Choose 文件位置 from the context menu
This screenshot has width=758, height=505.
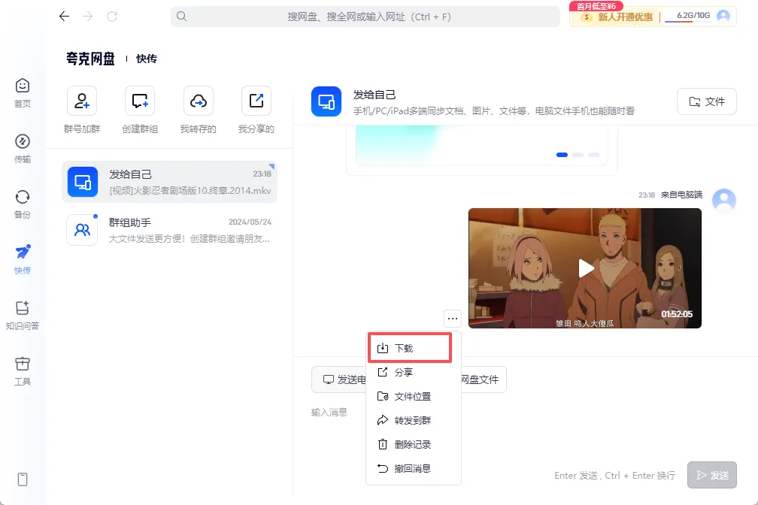[414, 396]
